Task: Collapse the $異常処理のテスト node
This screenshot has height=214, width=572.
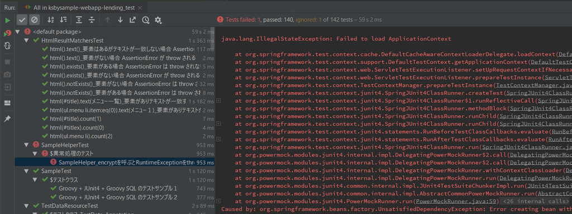Action: [x=35, y=154]
